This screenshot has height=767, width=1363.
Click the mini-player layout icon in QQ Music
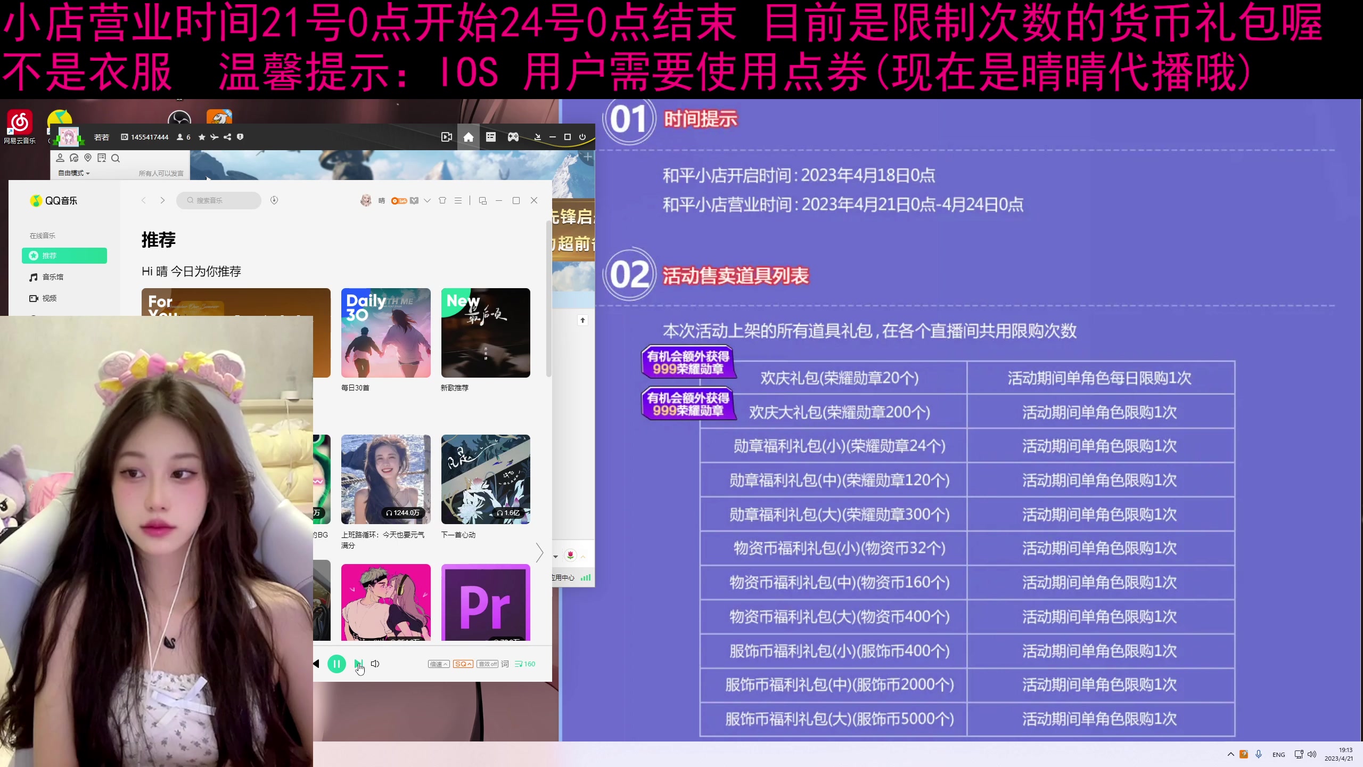[x=482, y=200]
